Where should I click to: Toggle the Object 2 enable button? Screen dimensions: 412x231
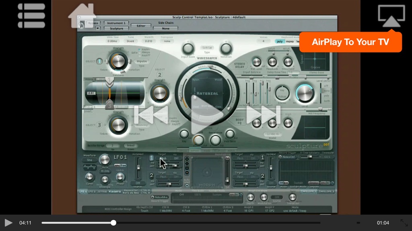(159, 75)
